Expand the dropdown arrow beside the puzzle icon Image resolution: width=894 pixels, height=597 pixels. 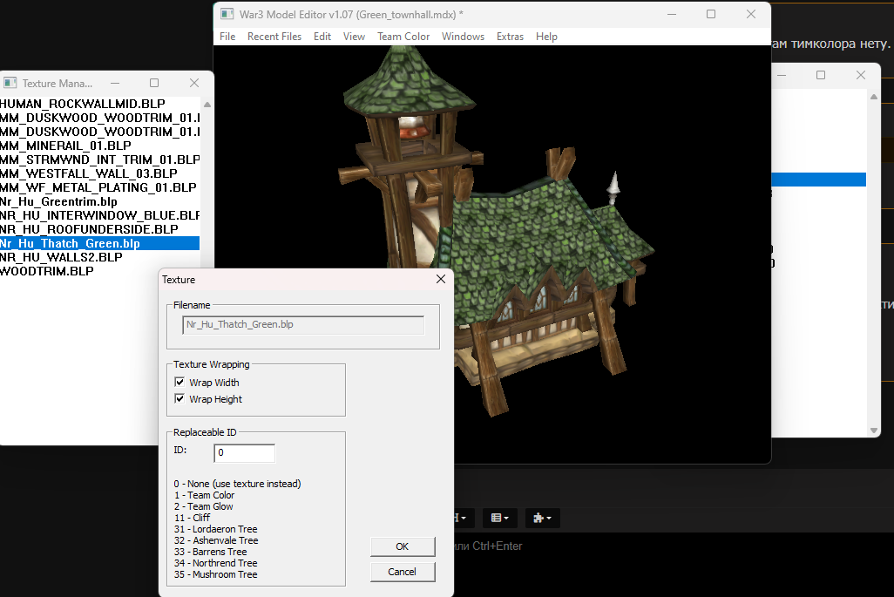coord(548,519)
